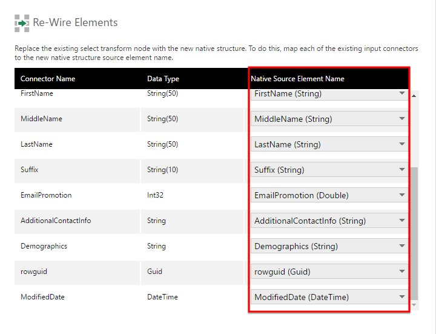The height and width of the screenshot is (334, 436).
Task: Click the Native Source Element Name header
Action: coord(297,79)
